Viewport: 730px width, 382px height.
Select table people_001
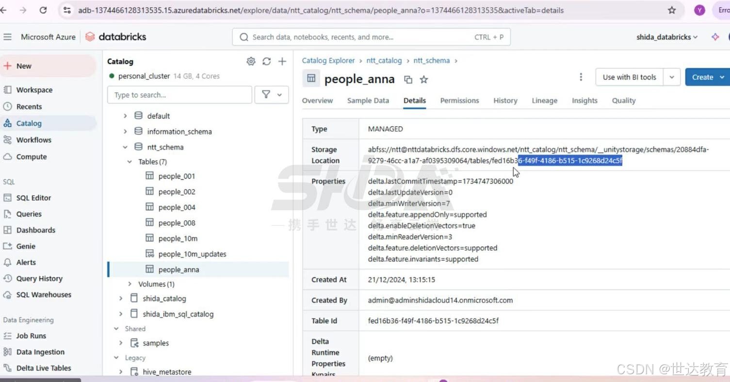click(177, 176)
